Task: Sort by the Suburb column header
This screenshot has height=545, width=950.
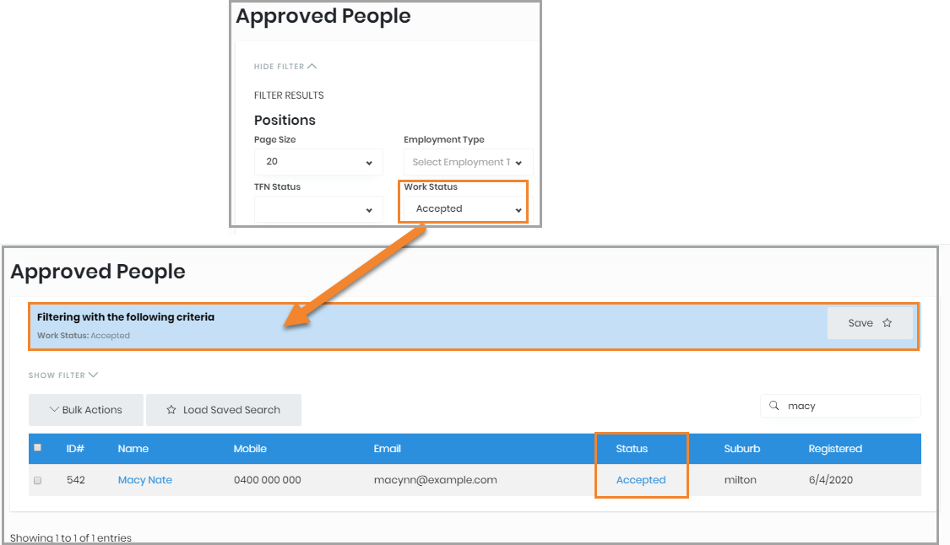Action: tap(742, 449)
